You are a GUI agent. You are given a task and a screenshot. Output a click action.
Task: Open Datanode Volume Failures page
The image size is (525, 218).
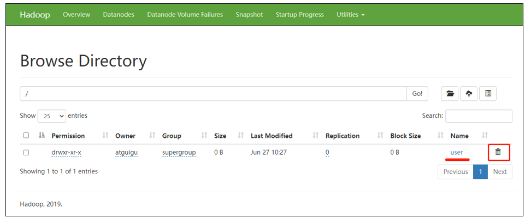[x=185, y=15]
